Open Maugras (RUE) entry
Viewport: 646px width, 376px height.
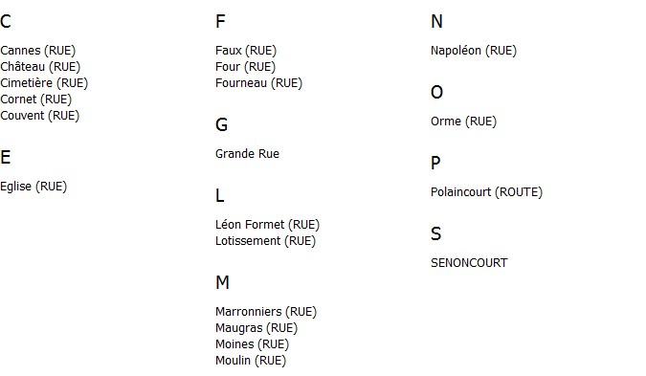[x=256, y=328]
